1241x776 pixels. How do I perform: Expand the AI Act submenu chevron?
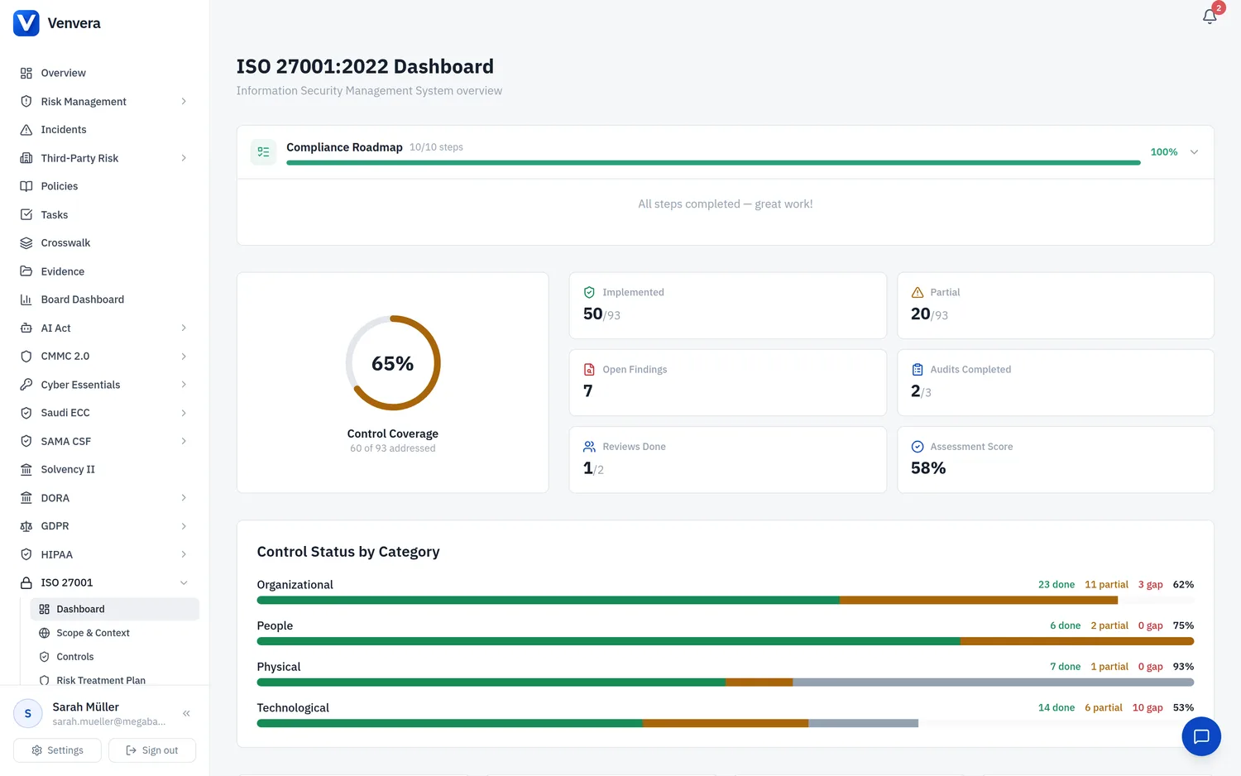point(184,328)
